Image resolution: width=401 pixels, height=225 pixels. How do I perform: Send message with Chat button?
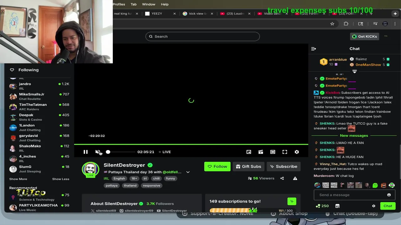pos(388,206)
